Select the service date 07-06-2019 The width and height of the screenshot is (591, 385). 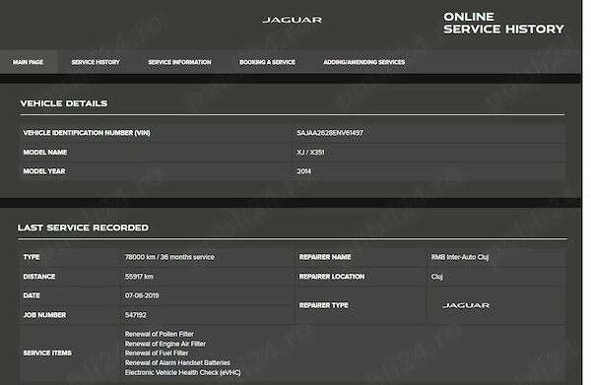point(142,295)
